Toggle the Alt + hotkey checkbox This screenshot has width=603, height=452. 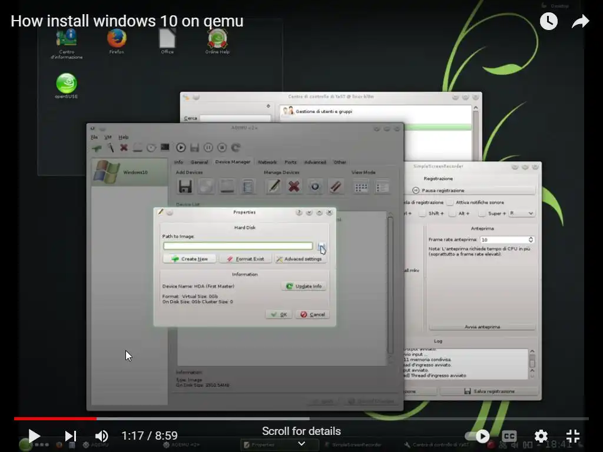[452, 213]
